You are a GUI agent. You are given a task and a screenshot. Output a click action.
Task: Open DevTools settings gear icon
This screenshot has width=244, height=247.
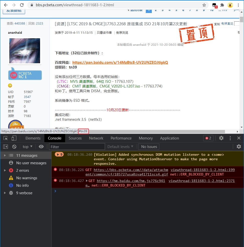click(x=221, y=138)
